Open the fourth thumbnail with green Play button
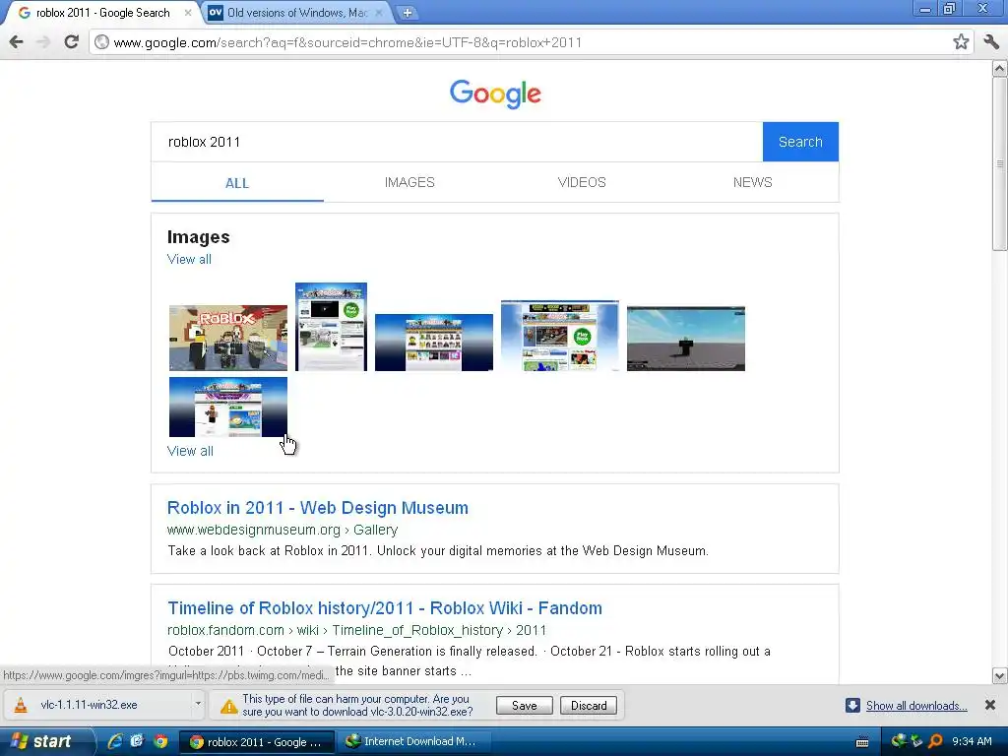This screenshot has width=1008, height=756. pyautogui.click(x=560, y=335)
